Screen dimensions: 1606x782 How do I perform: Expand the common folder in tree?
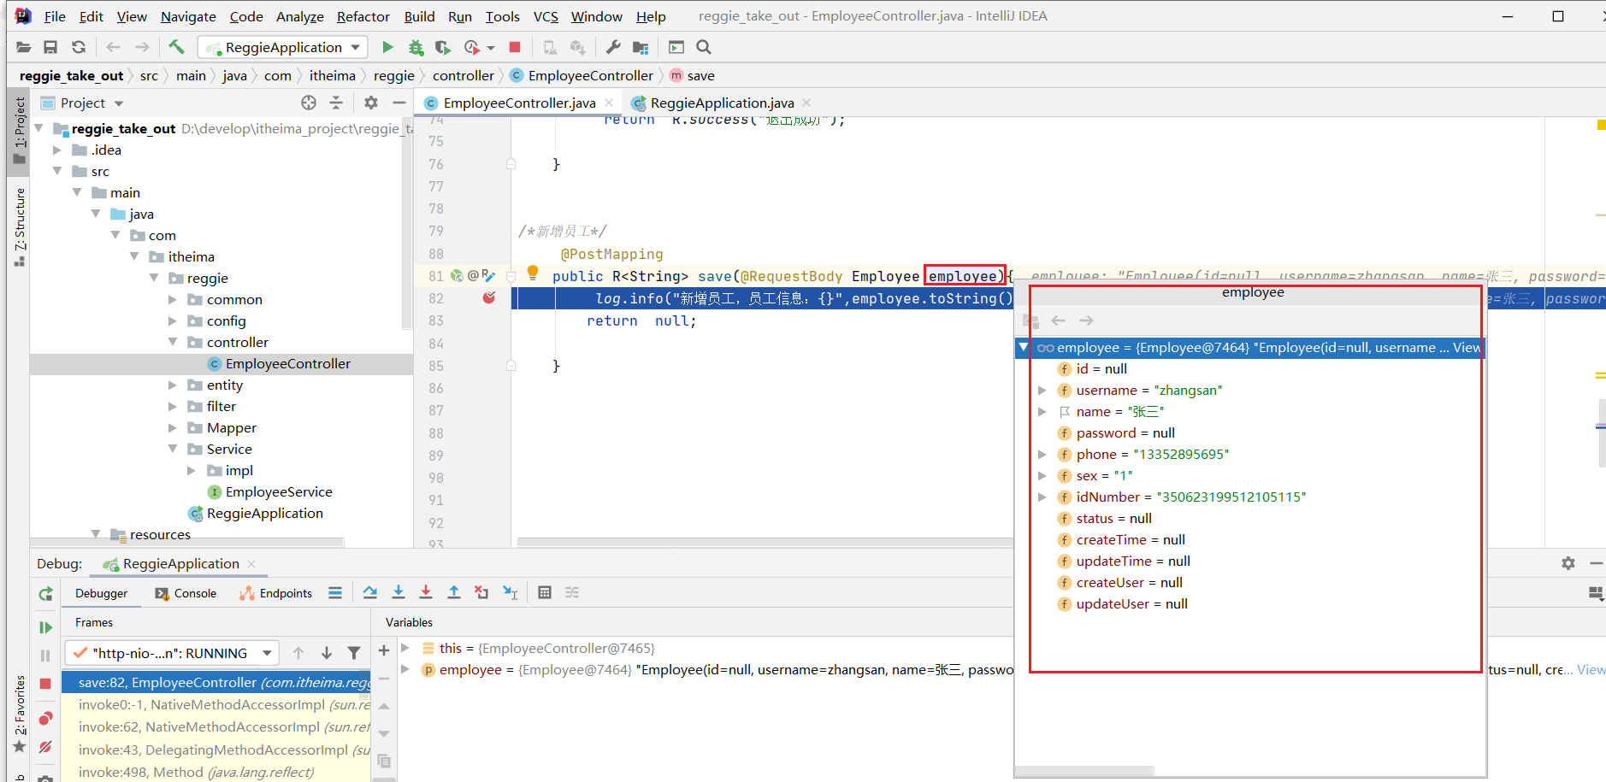(173, 299)
